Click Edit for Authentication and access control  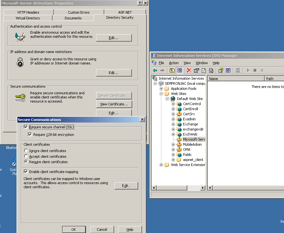[x=114, y=38]
